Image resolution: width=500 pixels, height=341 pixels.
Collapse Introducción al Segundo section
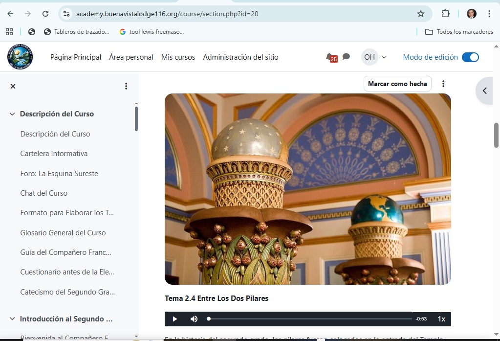coord(12,319)
